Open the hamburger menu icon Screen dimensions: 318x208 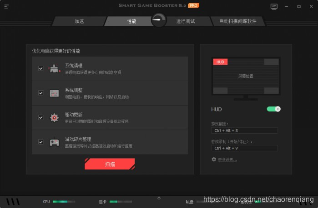tap(6, 7)
